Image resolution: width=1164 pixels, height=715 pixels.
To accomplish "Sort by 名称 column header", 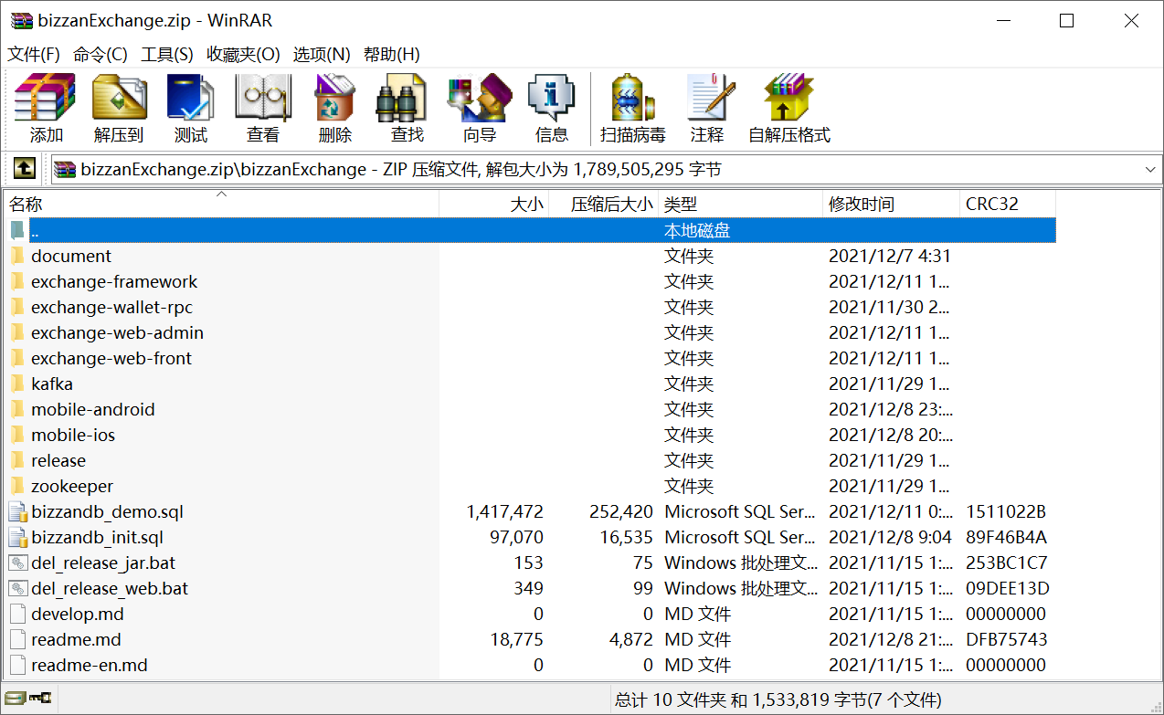I will (x=221, y=204).
